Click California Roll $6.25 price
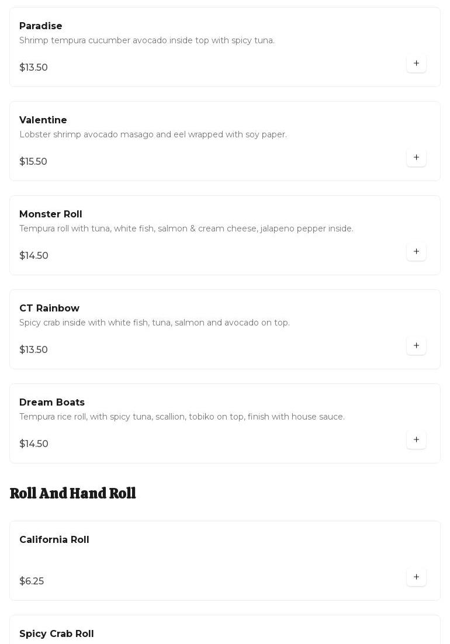Screen dimensions: 450x644 pyautogui.click(x=32, y=581)
